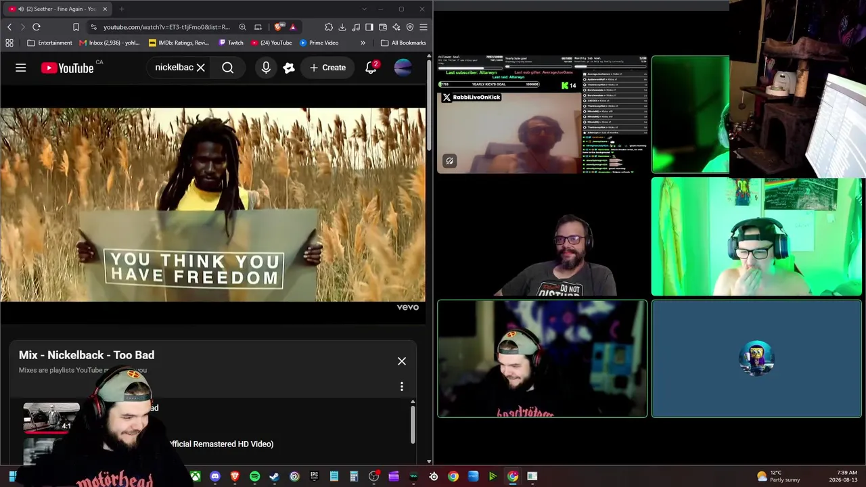Open Xbox app from the taskbar
This screenshot has height=487, width=866.
coord(195,476)
